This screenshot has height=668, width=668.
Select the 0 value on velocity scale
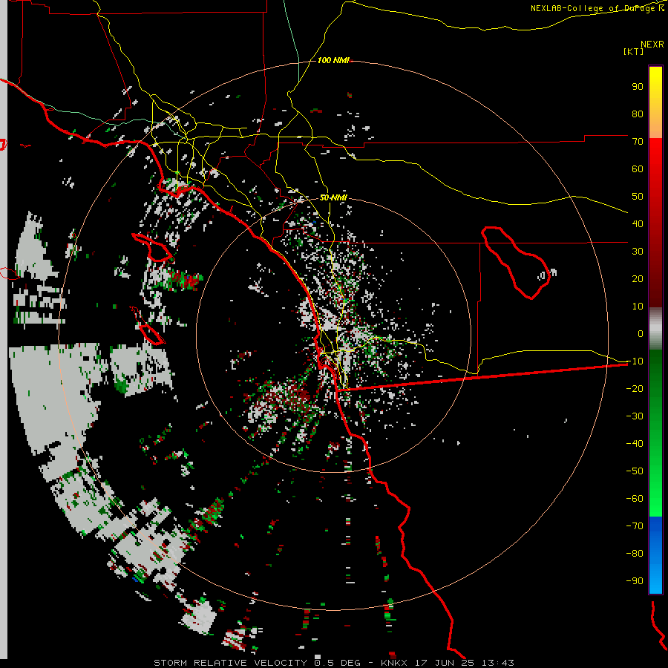tap(641, 333)
